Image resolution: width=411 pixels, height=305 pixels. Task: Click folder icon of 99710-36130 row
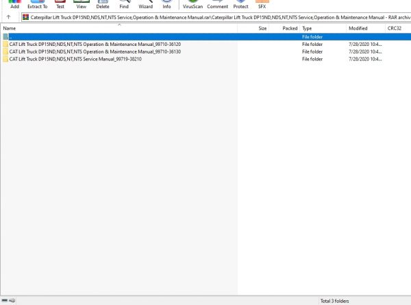(5, 51)
